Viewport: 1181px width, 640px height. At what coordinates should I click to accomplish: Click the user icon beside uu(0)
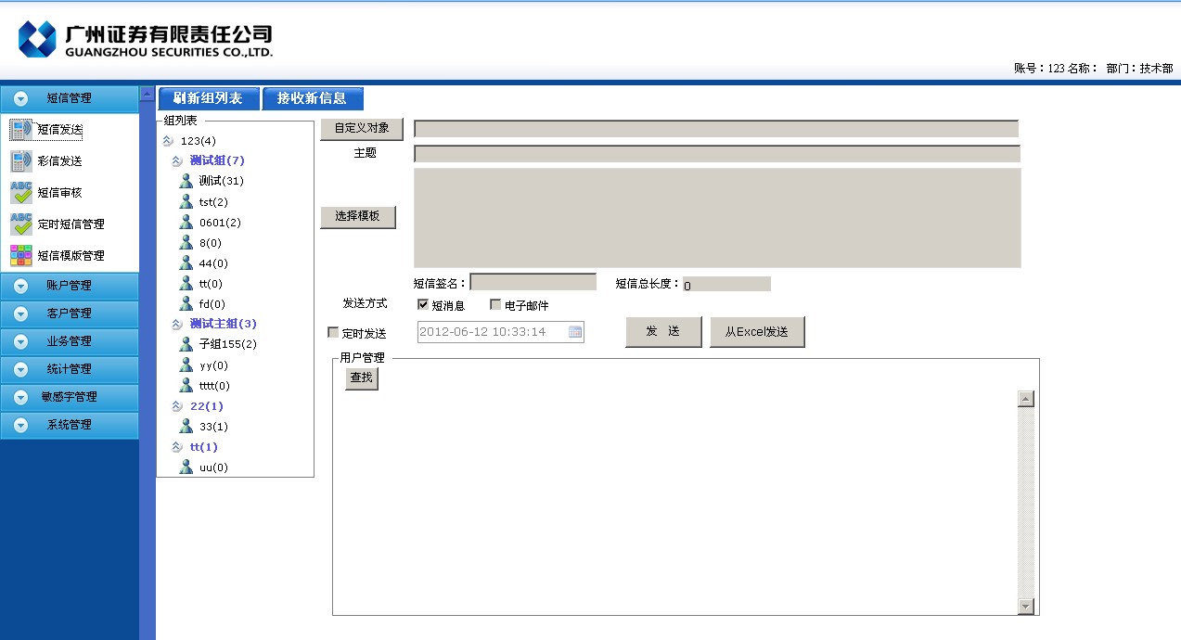pyautogui.click(x=186, y=467)
